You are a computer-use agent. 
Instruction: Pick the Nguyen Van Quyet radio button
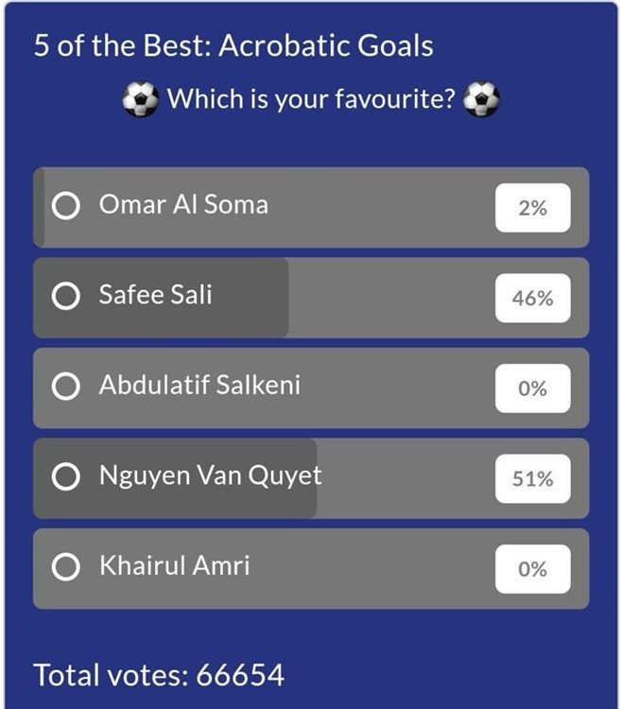tap(65, 478)
